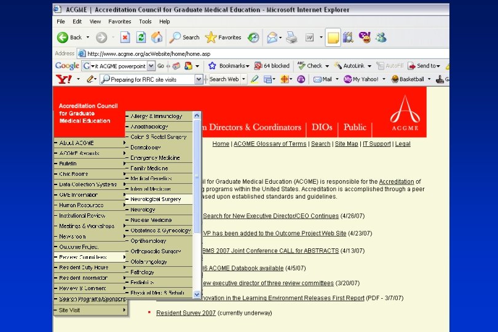Click ACGME Glossary of Terms link
The height and width of the screenshot is (332, 498).
click(x=270, y=144)
